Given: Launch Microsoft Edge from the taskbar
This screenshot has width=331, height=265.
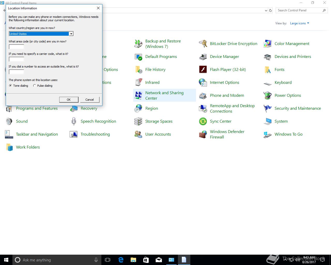Looking at the screenshot, I should (x=121, y=260).
